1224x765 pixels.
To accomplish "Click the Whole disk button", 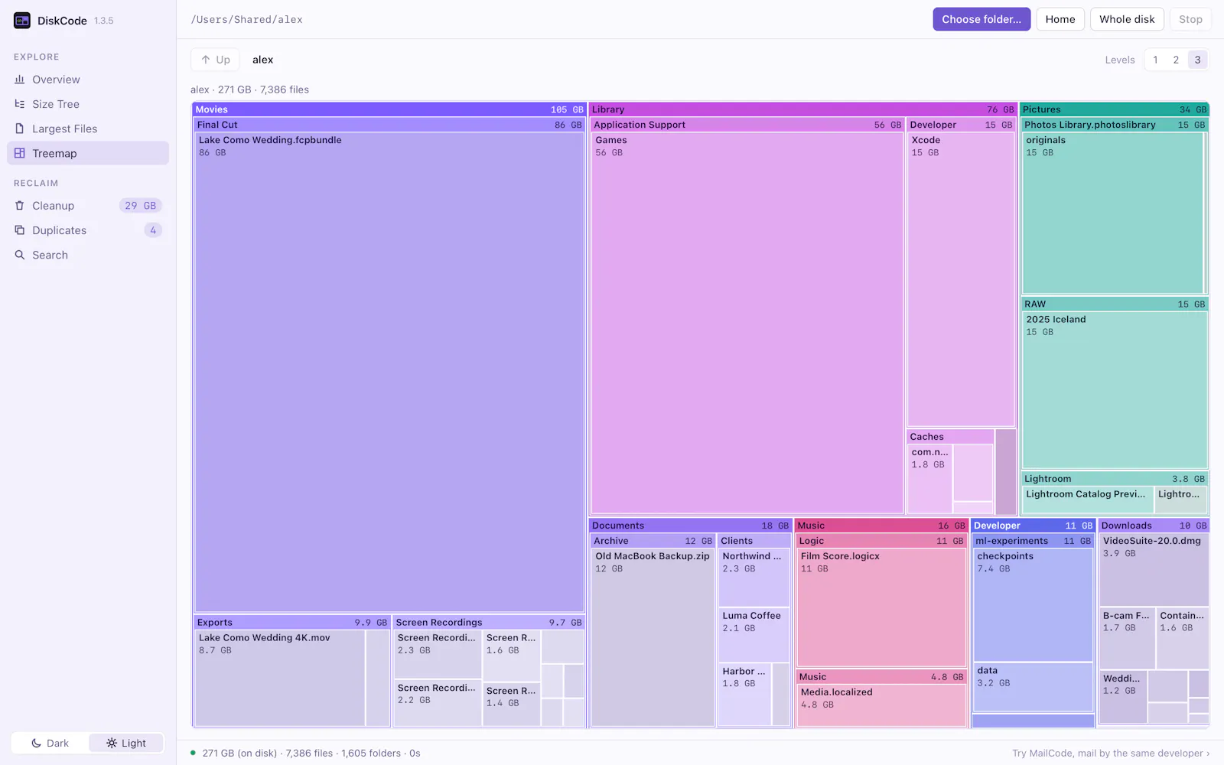I will tap(1127, 19).
